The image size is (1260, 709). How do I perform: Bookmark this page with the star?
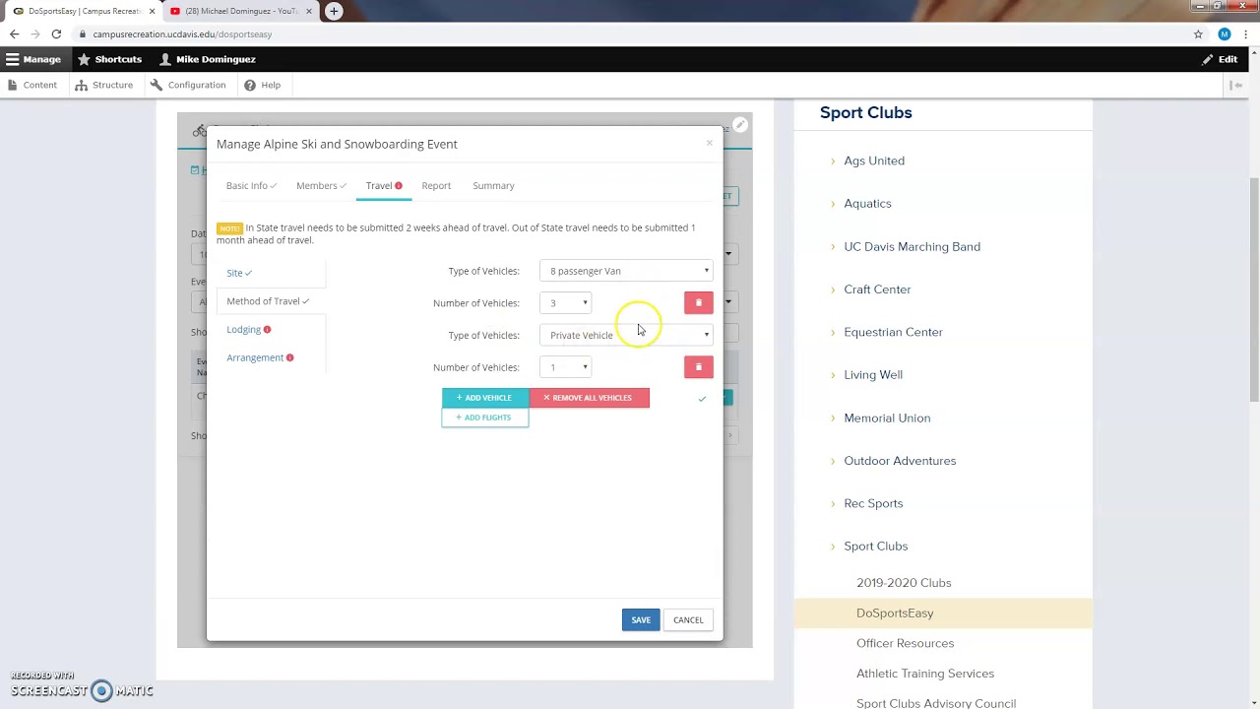(1198, 33)
